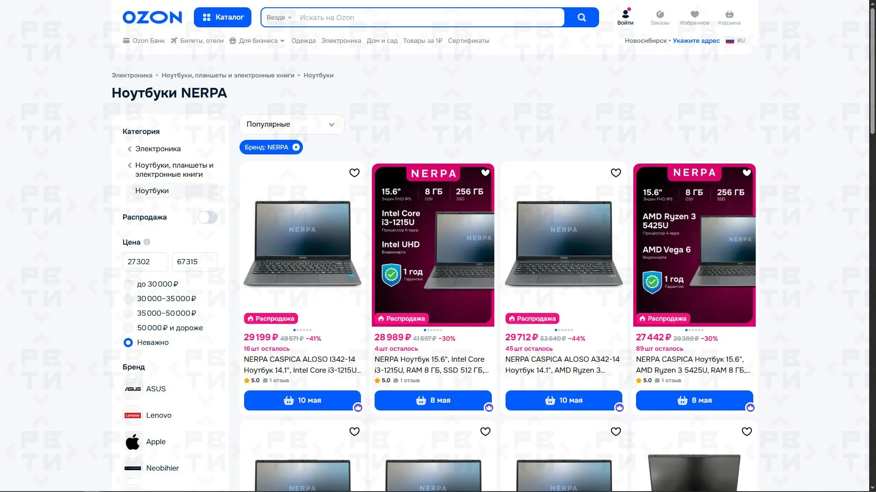Favorite the NERPA Intel Core i3-1215U 15.6 laptop

(x=485, y=173)
